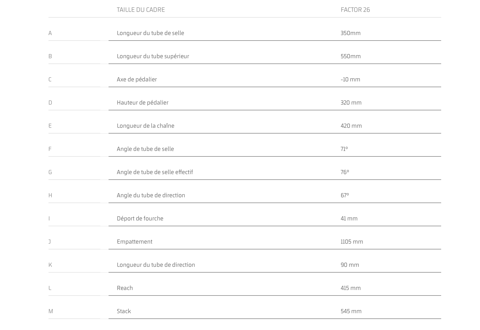Select the 1105 mm wheelbase value

click(352, 242)
